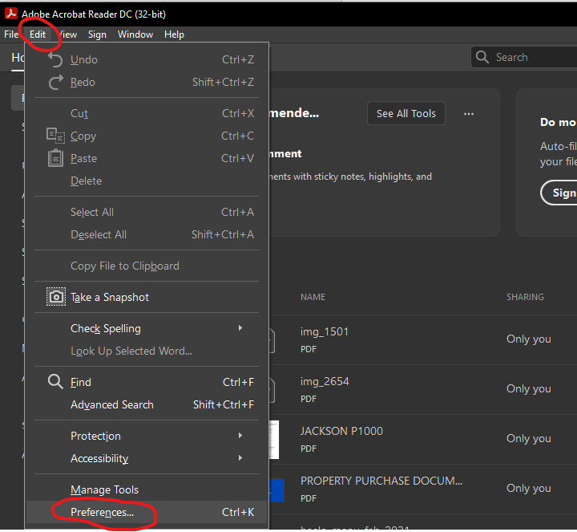Viewport: 577px width, 532px height.
Task: Sort by the SHARING column header
Action: point(525,297)
